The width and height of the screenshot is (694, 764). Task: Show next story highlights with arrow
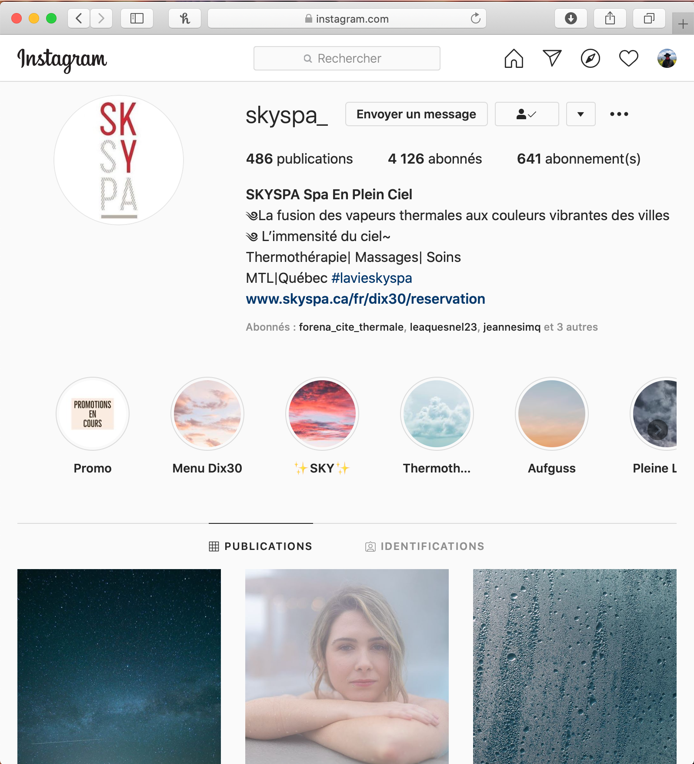click(657, 430)
